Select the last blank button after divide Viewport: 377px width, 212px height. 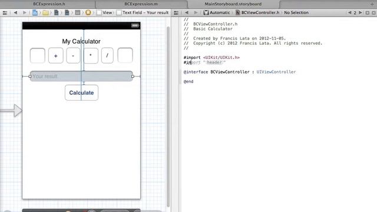(x=125, y=55)
